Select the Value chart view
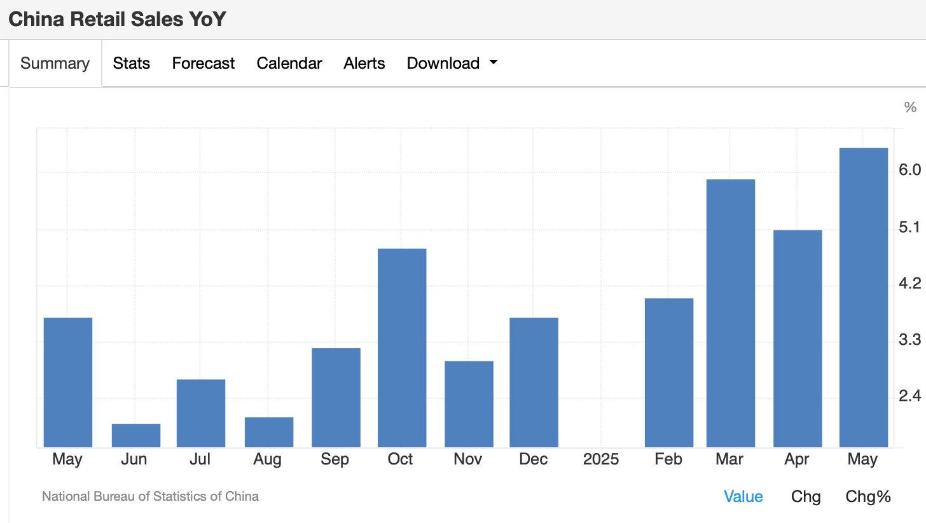This screenshot has width=926, height=523. (743, 496)
